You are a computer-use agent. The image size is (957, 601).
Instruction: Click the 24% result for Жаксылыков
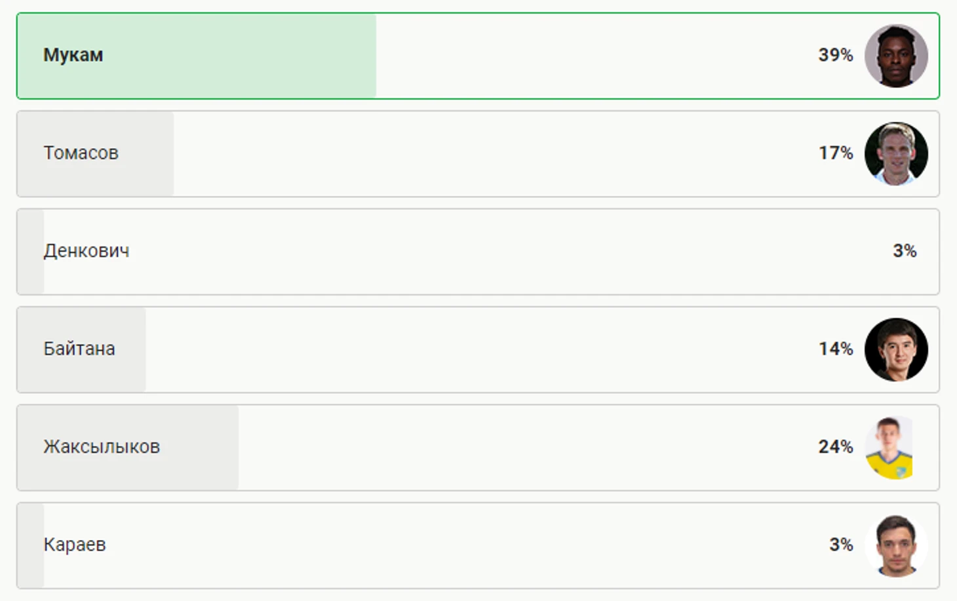point(836,447)
